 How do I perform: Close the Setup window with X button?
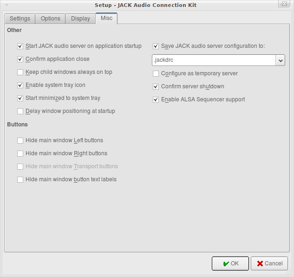[284, 4]
